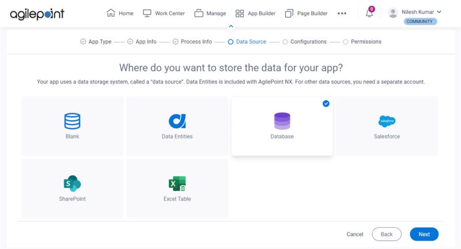This screenshot has width=461, height=249.
Task: Click the Process Info completed check icon
Action: [x=175, y=41]
